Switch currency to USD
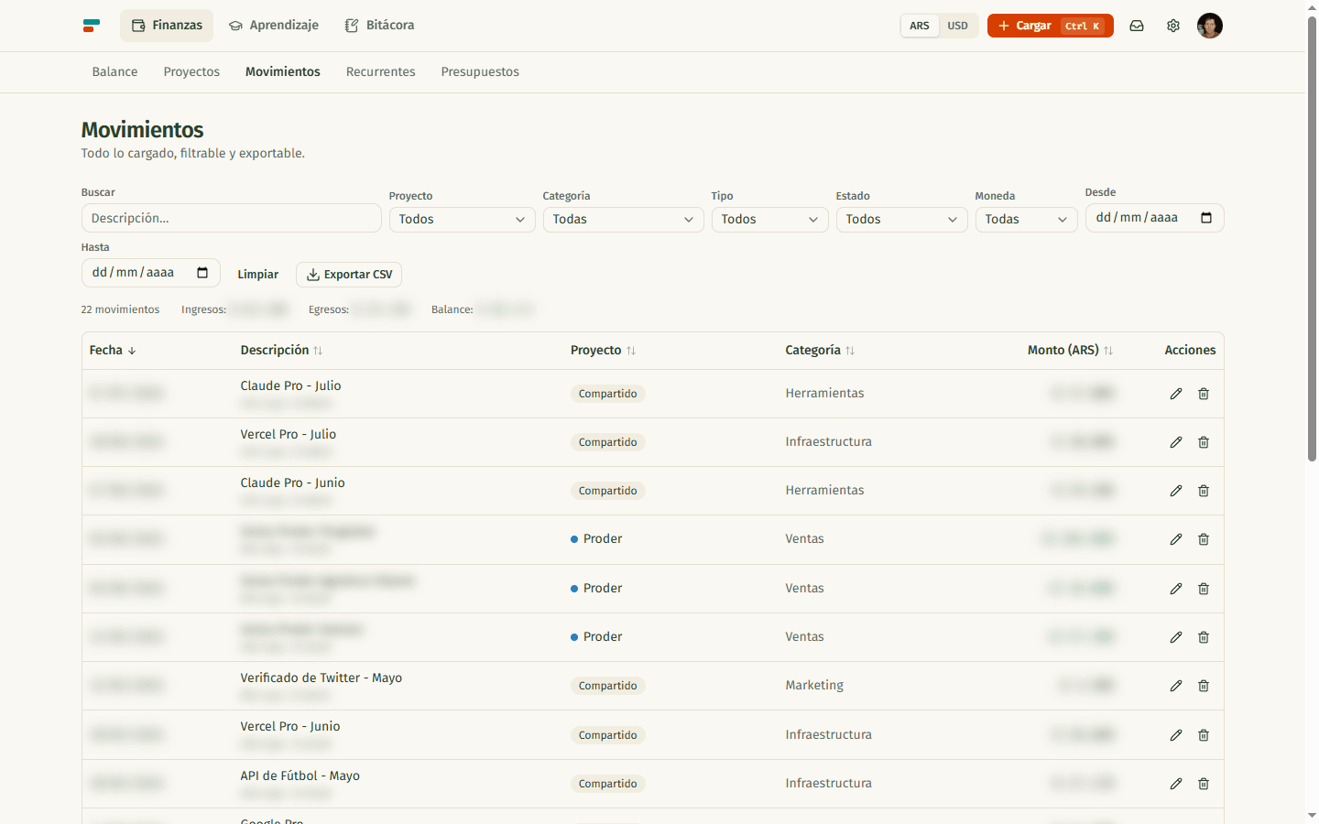 pos(957,26)
